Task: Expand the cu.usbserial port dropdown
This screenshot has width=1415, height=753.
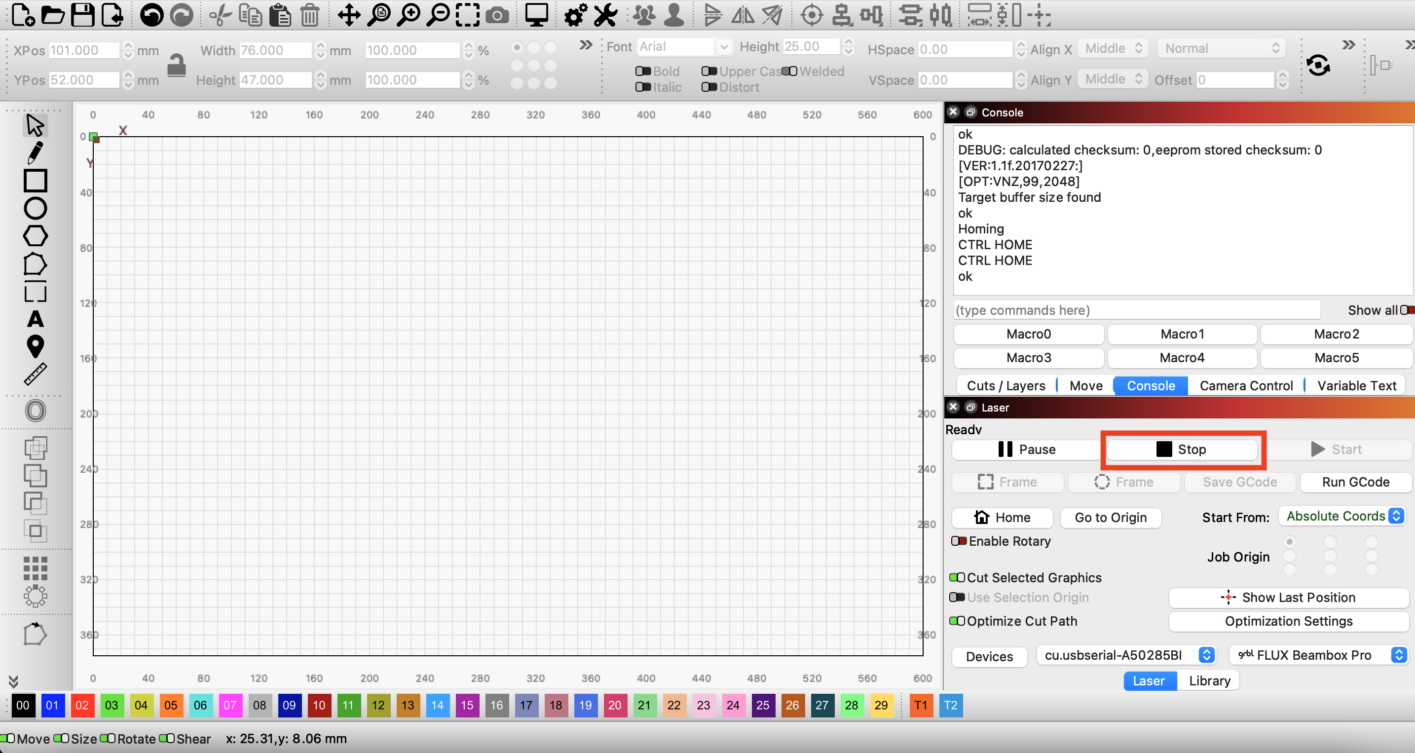Action: [x=1126, y=655]
